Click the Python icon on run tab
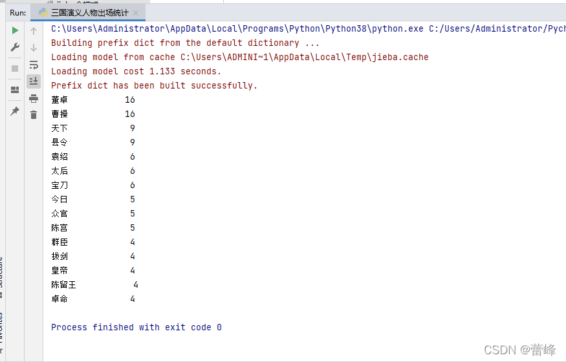566x362 pixels. [43, 13]
